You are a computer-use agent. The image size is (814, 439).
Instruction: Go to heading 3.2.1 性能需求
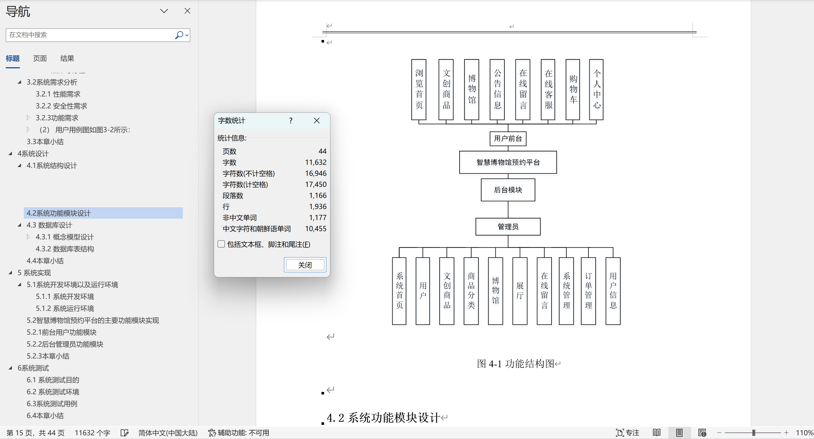click(58, 94)
